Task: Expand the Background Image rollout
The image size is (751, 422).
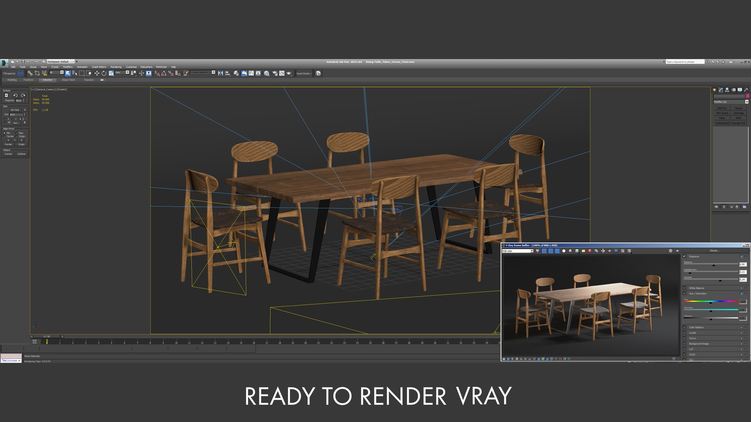Action: coord(741,343)
